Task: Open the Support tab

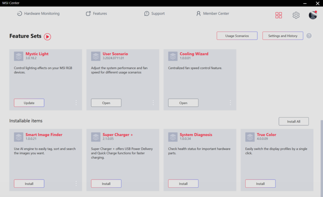Action: point(154,14)
